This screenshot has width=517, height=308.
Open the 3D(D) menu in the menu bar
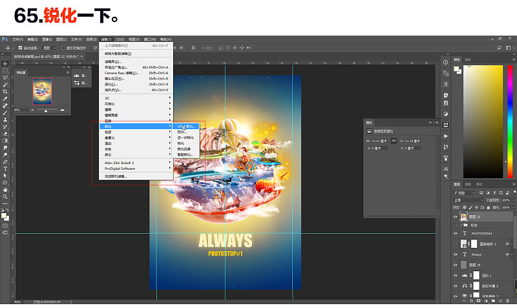pos(120,39)
